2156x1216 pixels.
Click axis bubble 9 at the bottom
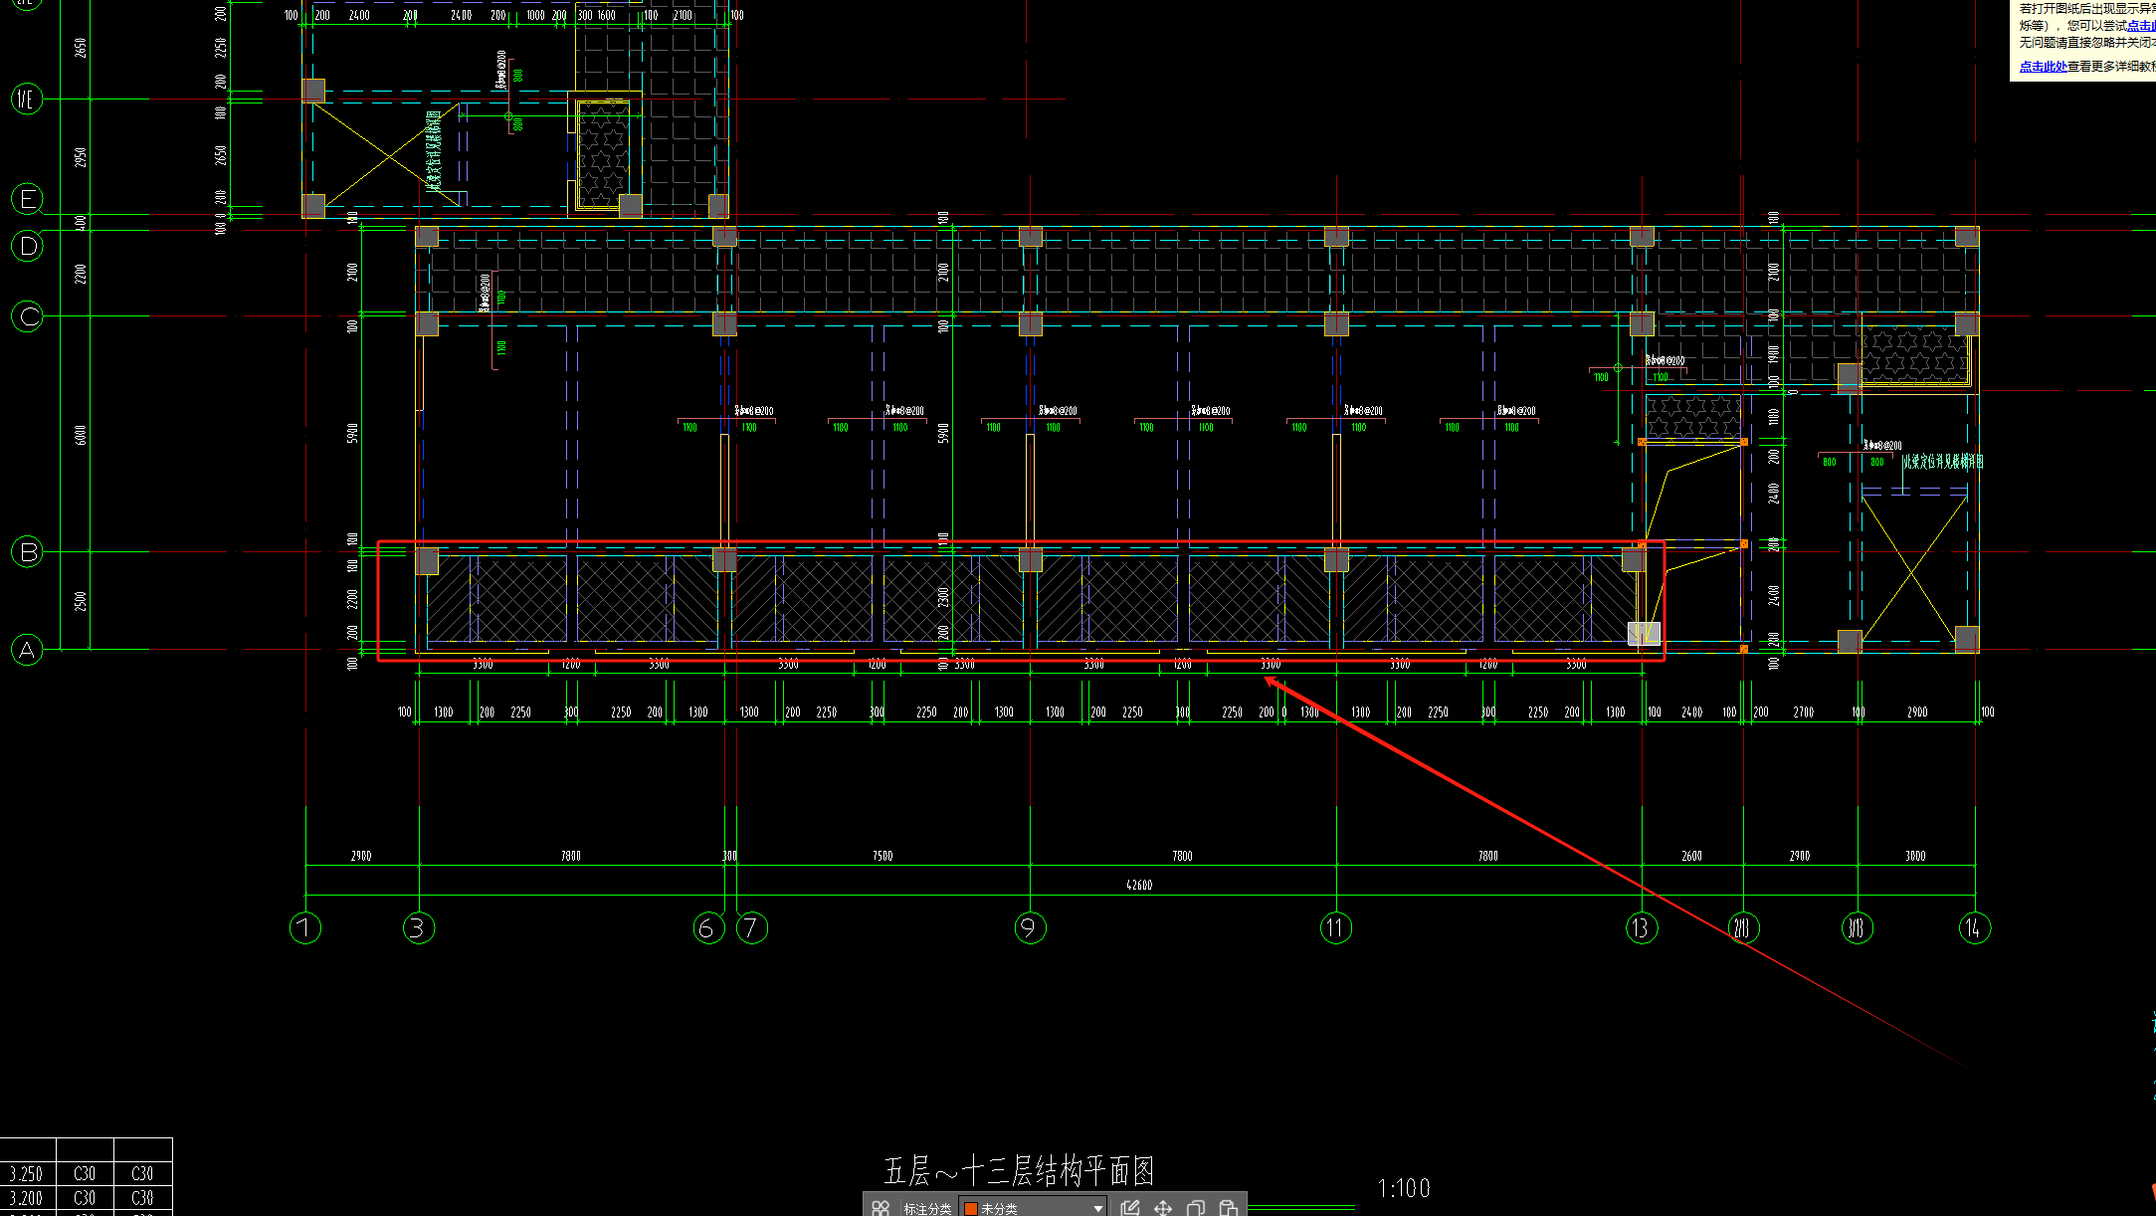pyautogui.click(x=1031, y=928)
